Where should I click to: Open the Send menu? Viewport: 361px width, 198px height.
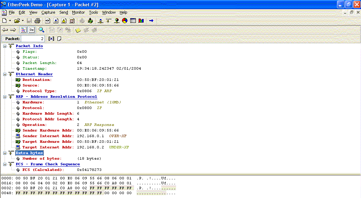tap(64, 12)
